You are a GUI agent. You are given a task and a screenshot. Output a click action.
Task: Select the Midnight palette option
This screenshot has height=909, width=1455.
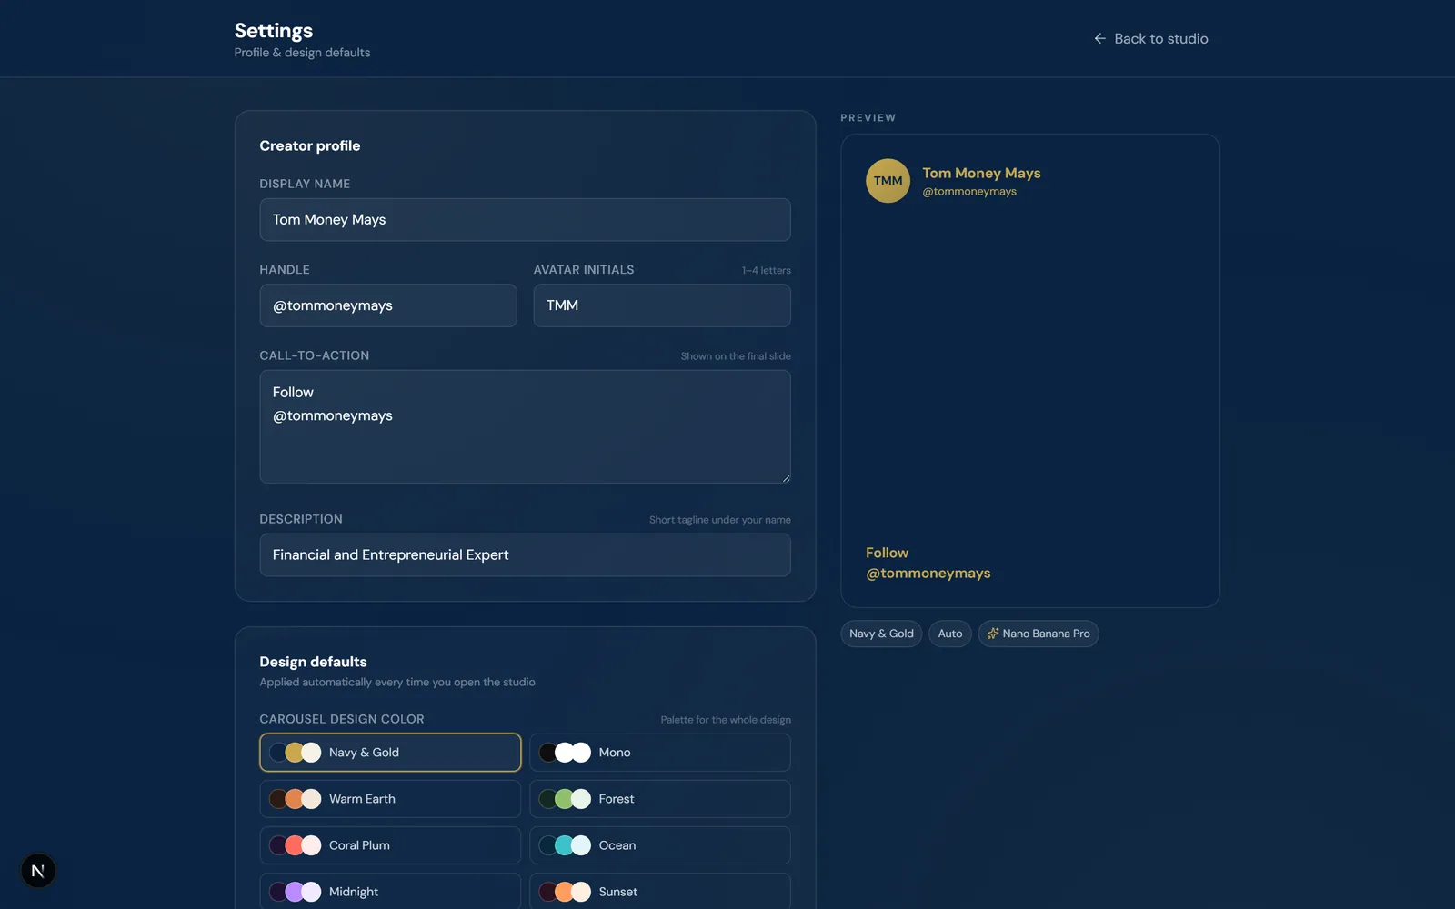390,892
